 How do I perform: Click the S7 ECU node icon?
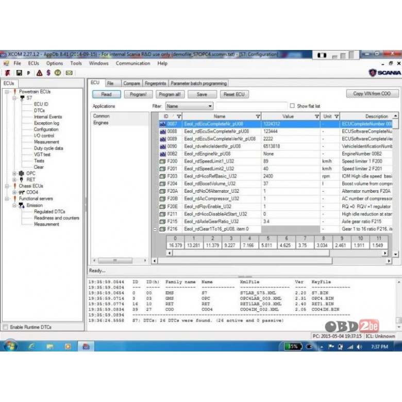pyautogui.click(x=22, y=98)
